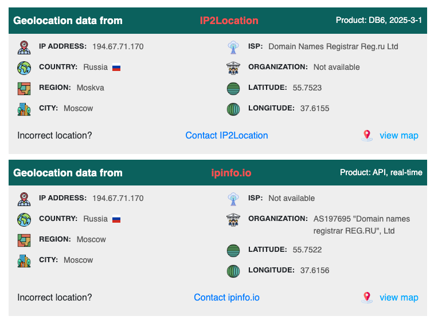Screen dimensions: 434x320
Task: Click the red ipinfo.io header title
Action: click(231, 173)
